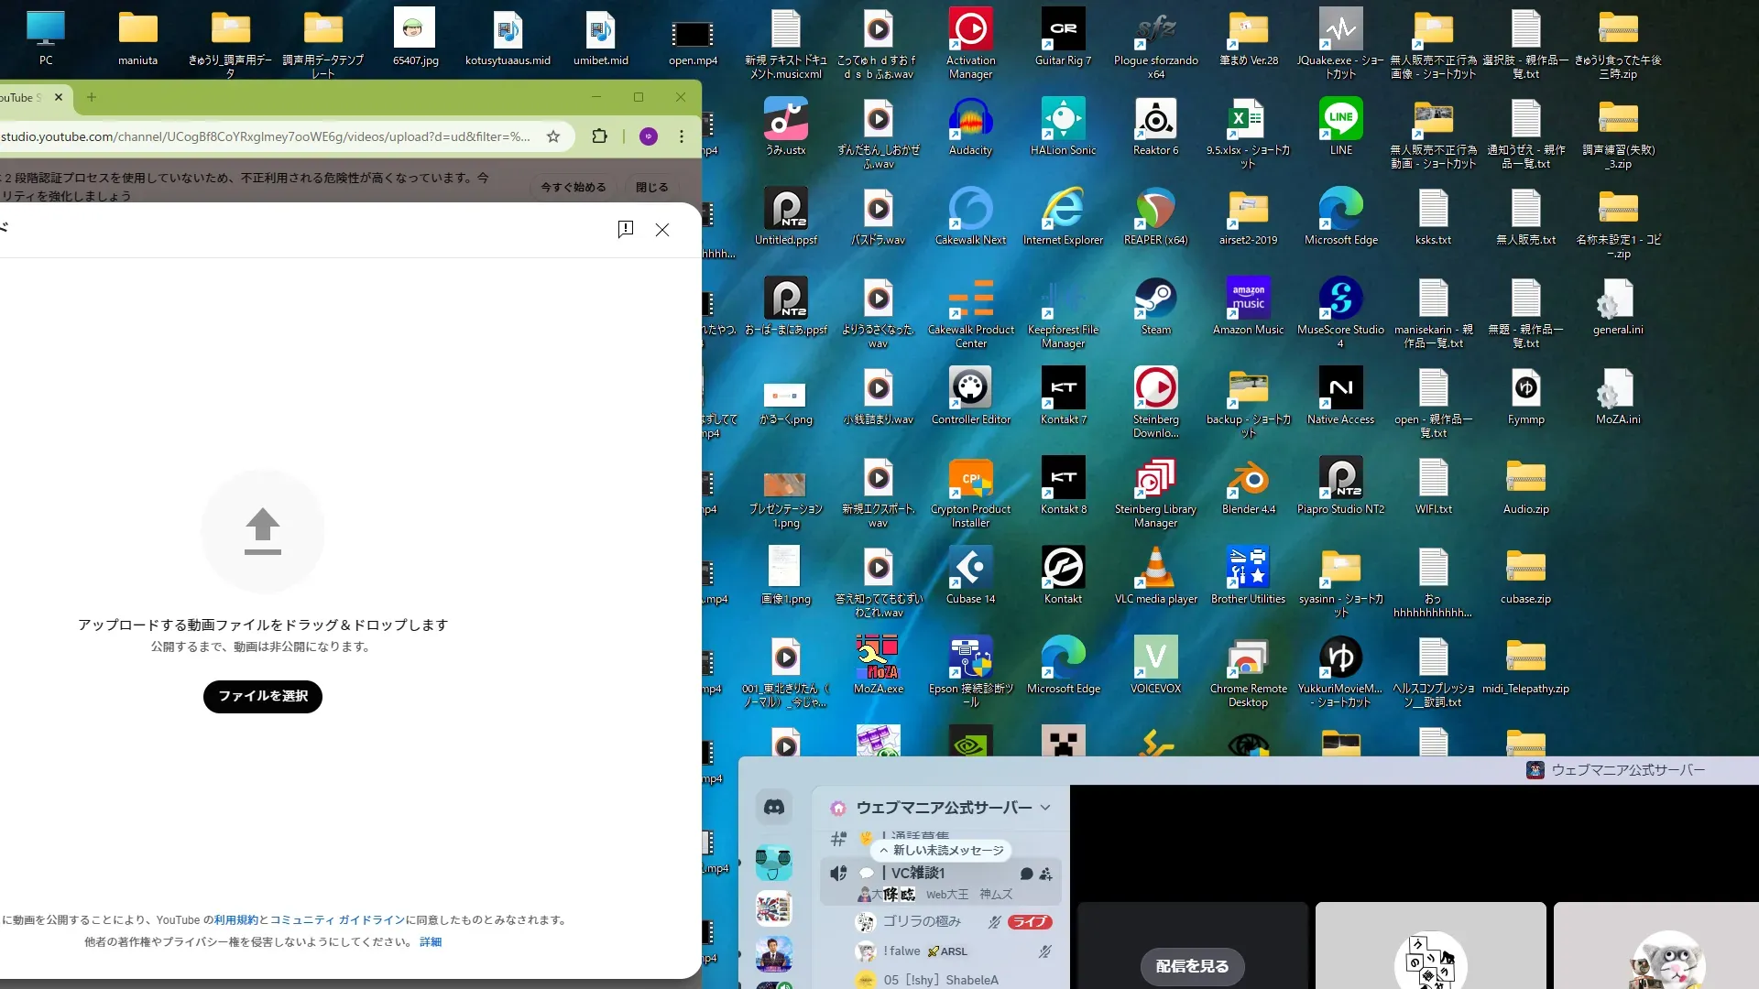
Task: Click the upload arrow graphic
Action: [x=263, y=531]
